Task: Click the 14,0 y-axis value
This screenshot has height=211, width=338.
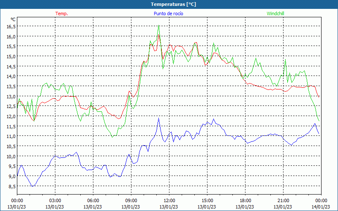Action: coord(11,76)
